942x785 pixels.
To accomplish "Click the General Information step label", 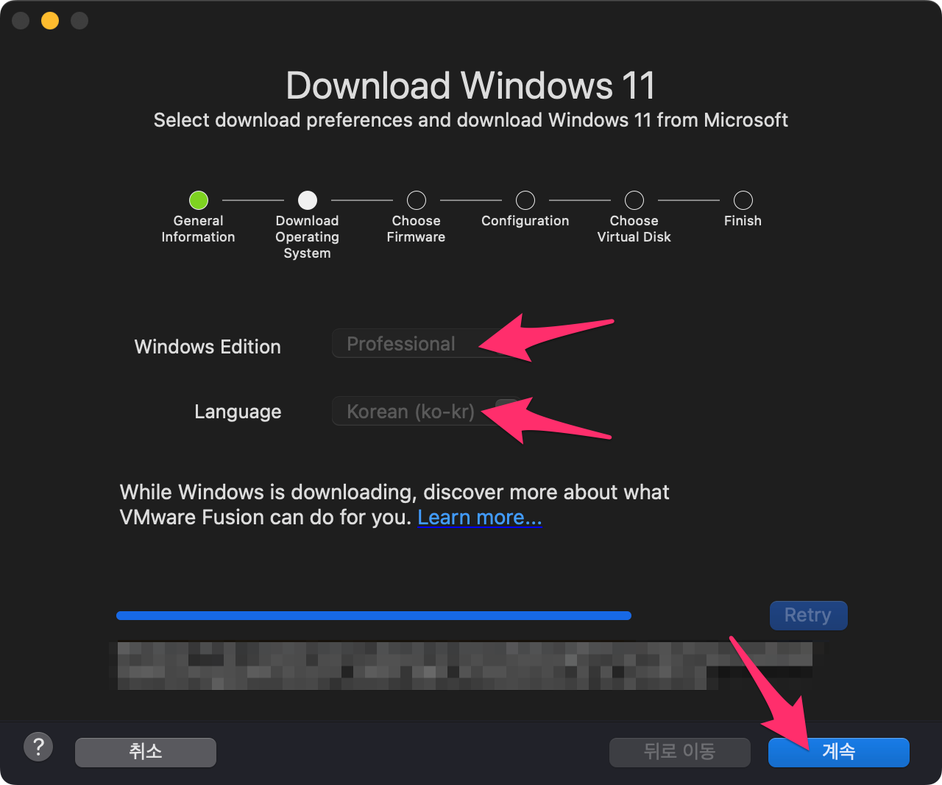I will pyautogui.click(x=199, y=229).
